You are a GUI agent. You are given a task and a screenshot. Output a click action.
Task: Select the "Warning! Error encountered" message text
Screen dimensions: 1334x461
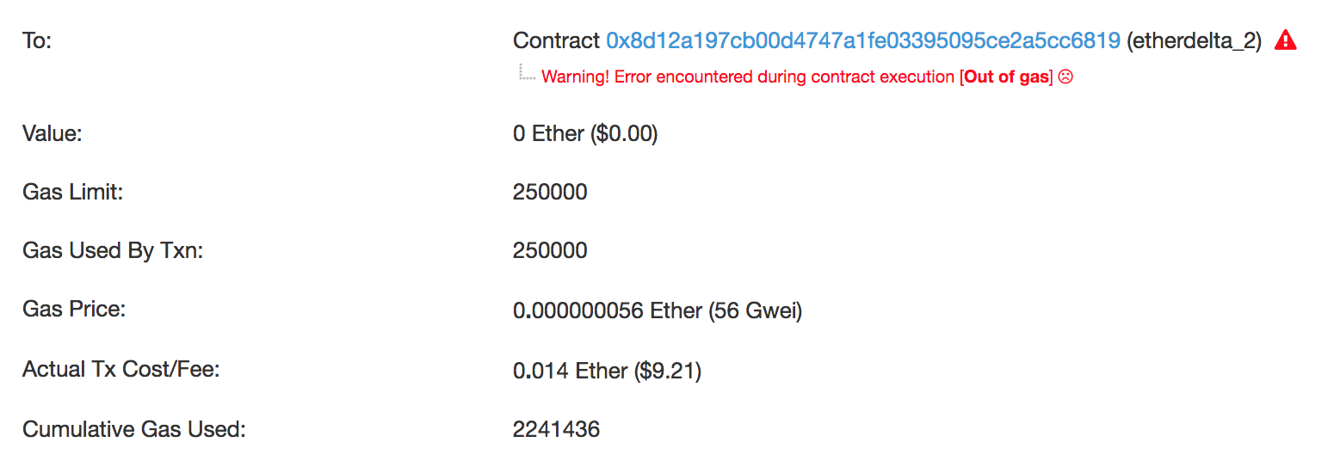click(x=747, y=77)
